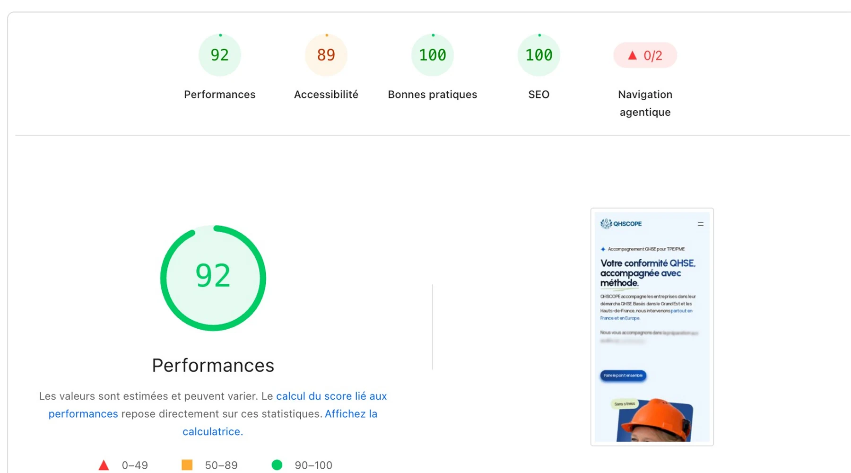Click the green circle 90–100 legend icon
This screenshot has width=851, height=473.
pos(277,465)
